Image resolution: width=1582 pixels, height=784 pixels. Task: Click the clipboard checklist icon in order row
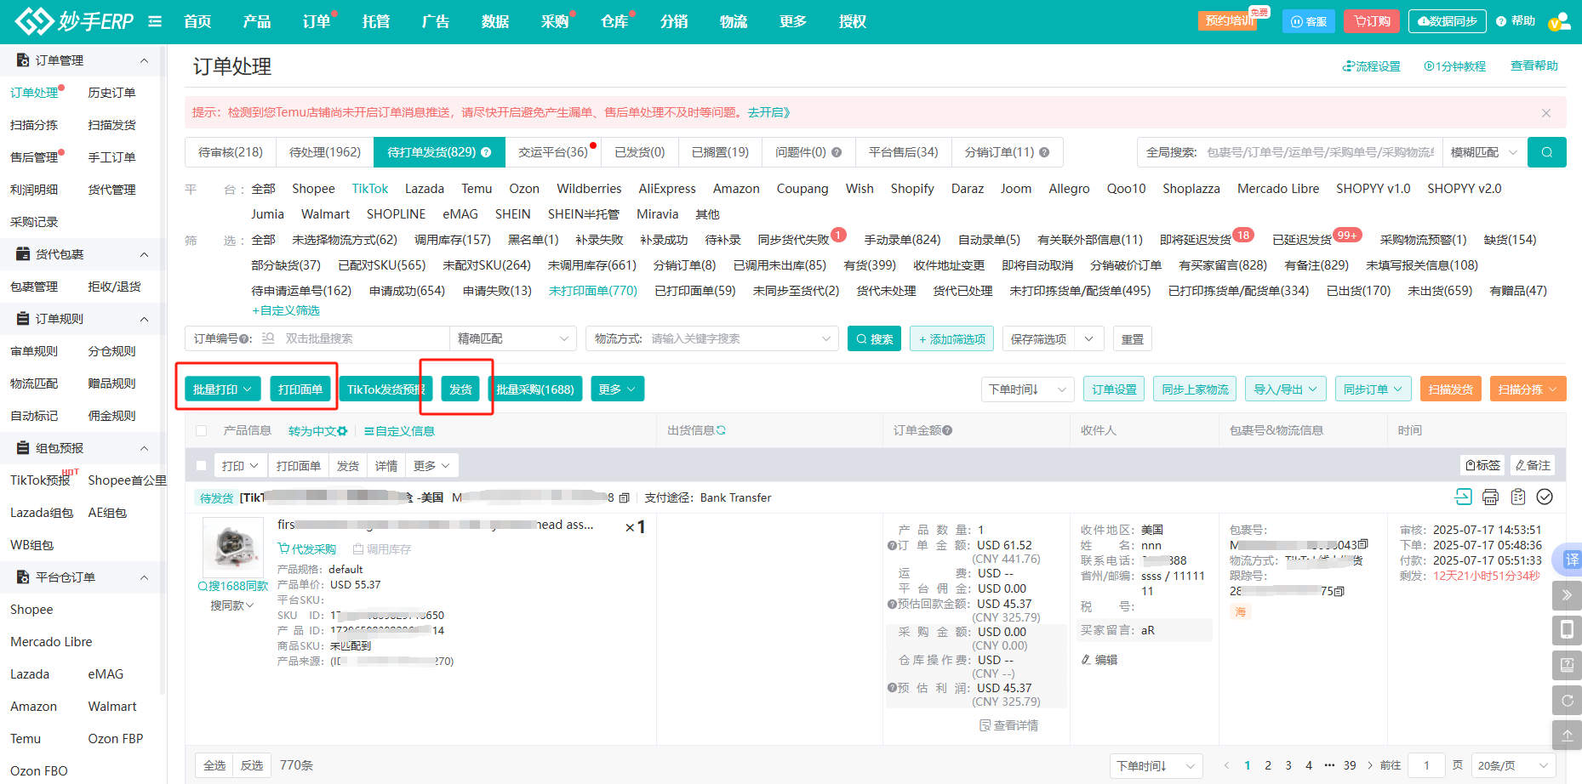(x=1517, y=497)
